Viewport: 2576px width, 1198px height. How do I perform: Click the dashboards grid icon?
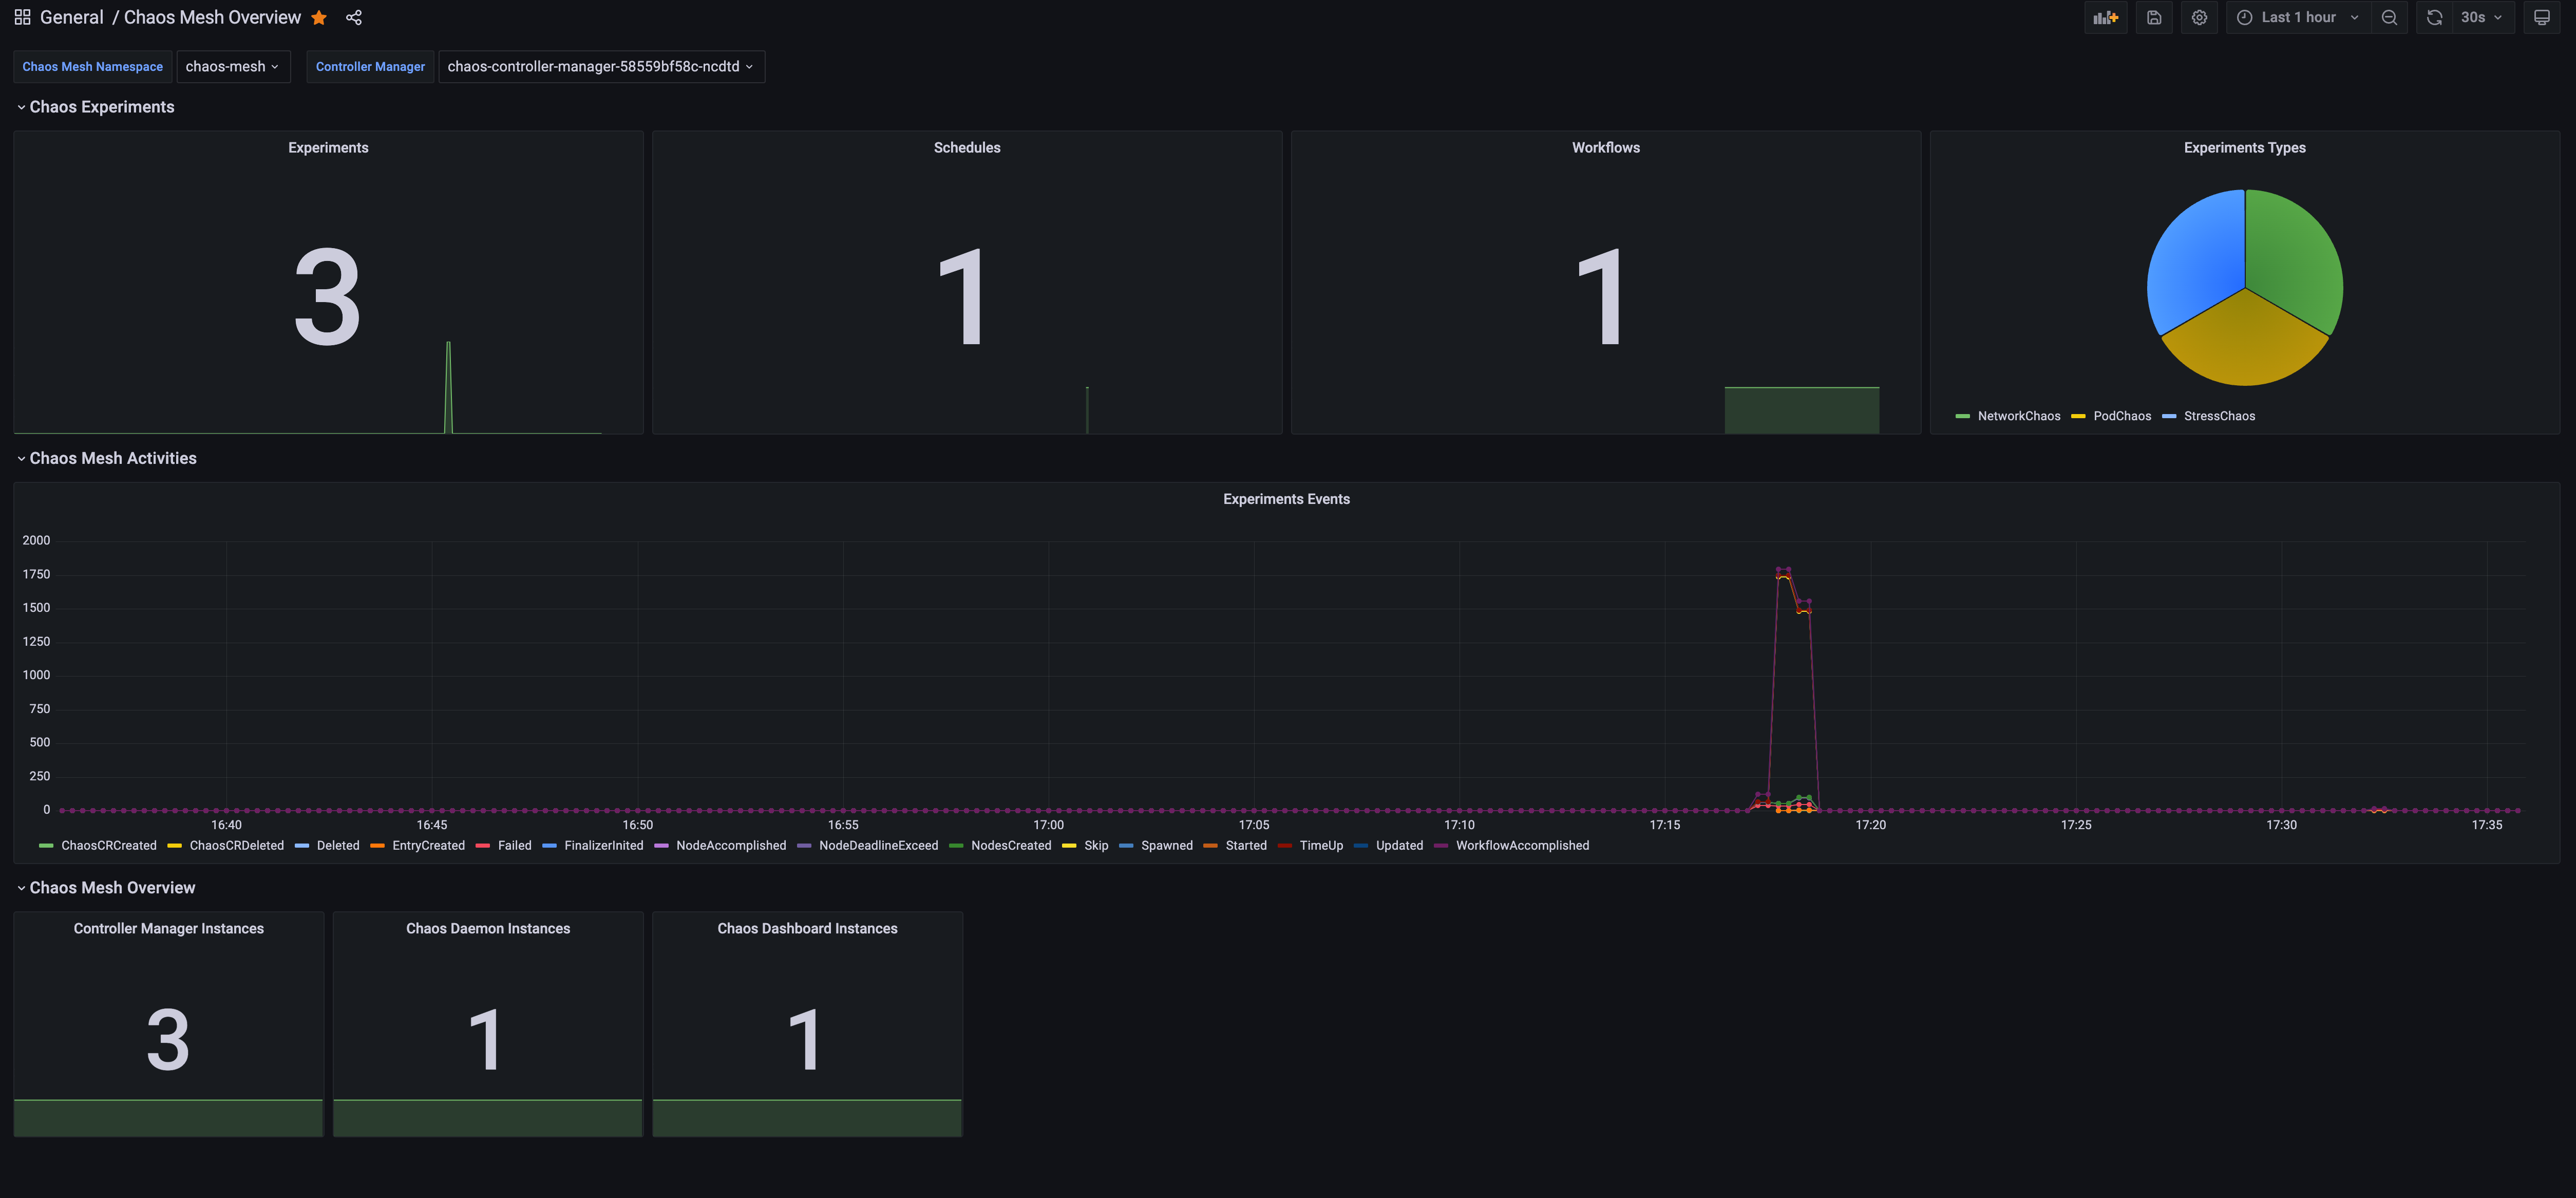[x=22, y=17]
